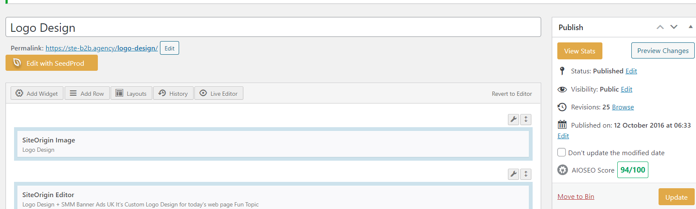Click into the Logo Design title field
Screen dimensions: 696x209
tap(273, 27)
